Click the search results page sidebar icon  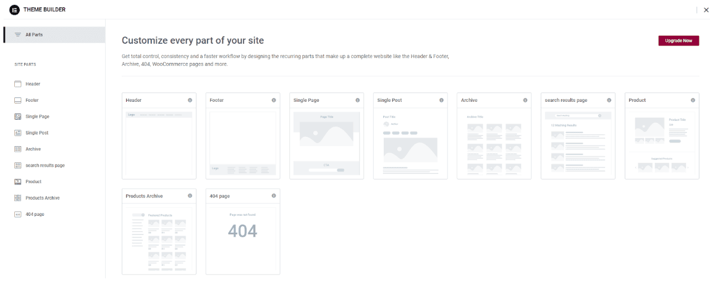(18, 165)
